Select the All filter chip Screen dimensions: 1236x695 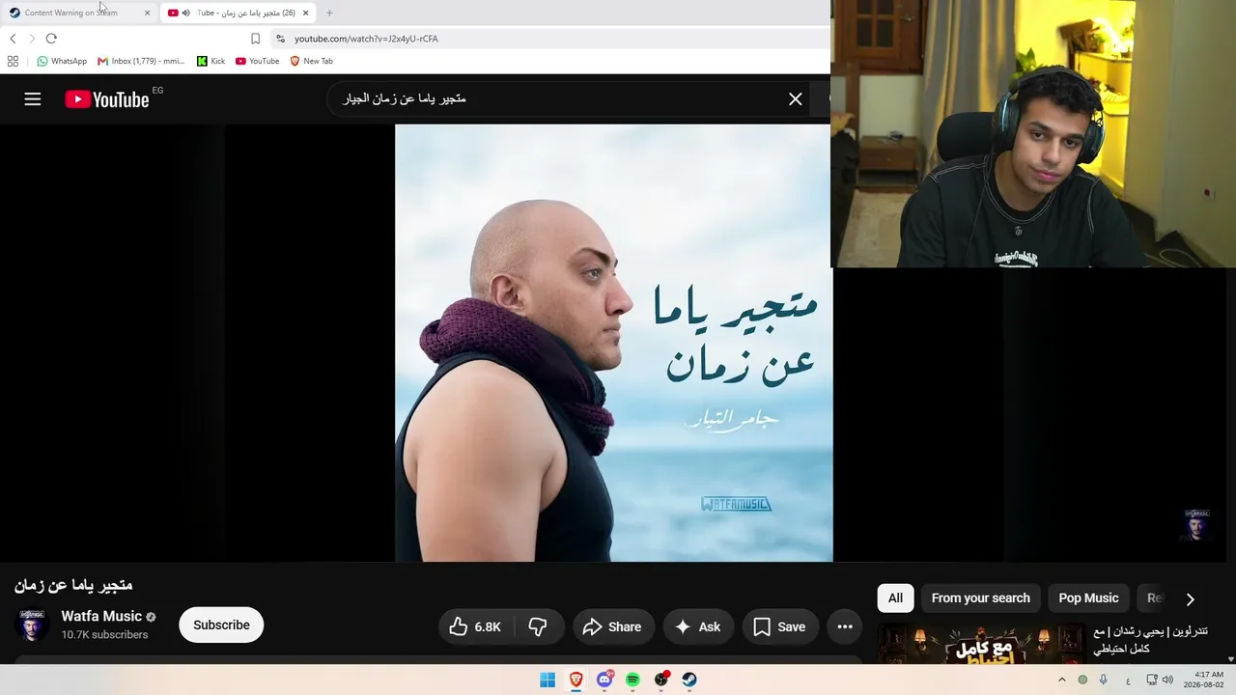coord(895,598)
